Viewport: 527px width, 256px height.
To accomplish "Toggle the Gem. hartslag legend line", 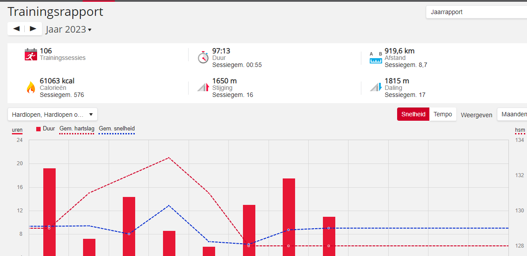I will coord(77,129).
